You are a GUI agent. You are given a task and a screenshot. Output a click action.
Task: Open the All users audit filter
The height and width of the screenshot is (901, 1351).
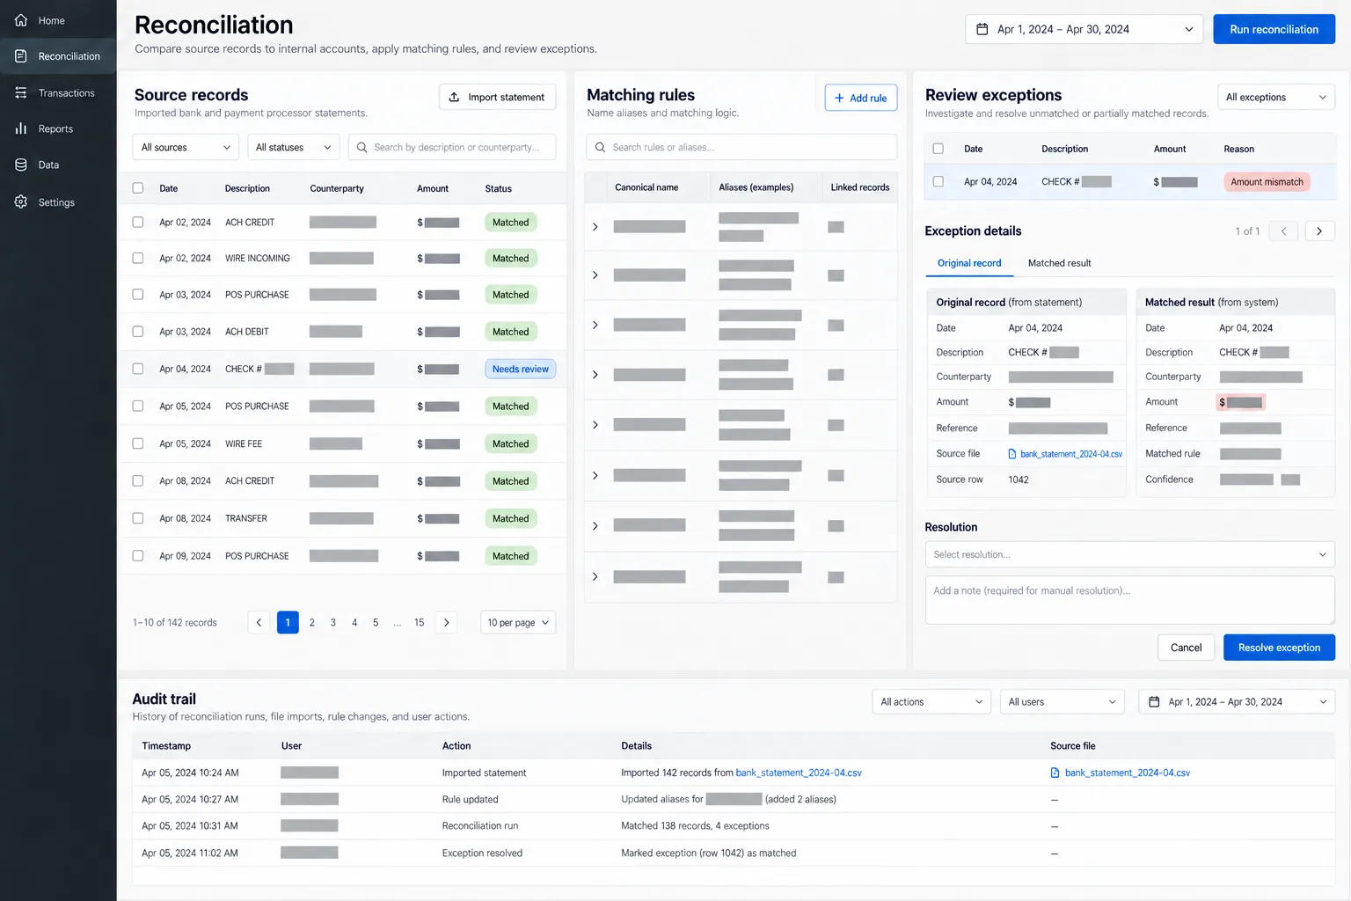click(x=1063, y=701)
